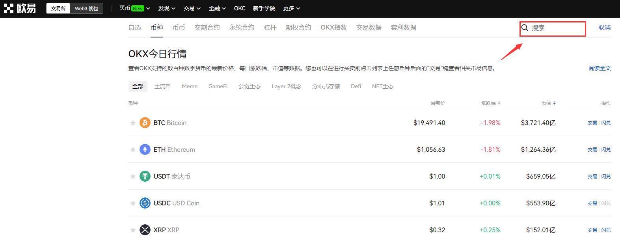Click the search magnifier icon
620x244 pixels.
pos(525,28)
